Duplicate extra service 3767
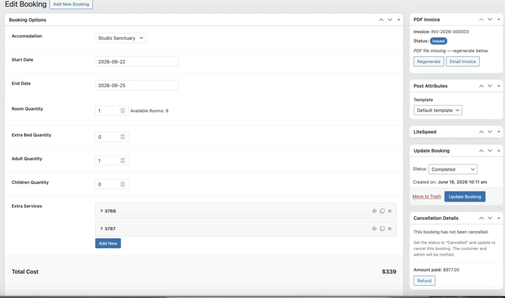The width and height of the screenshot is (505, 298). pyautogui.click(x=382, y=229)
